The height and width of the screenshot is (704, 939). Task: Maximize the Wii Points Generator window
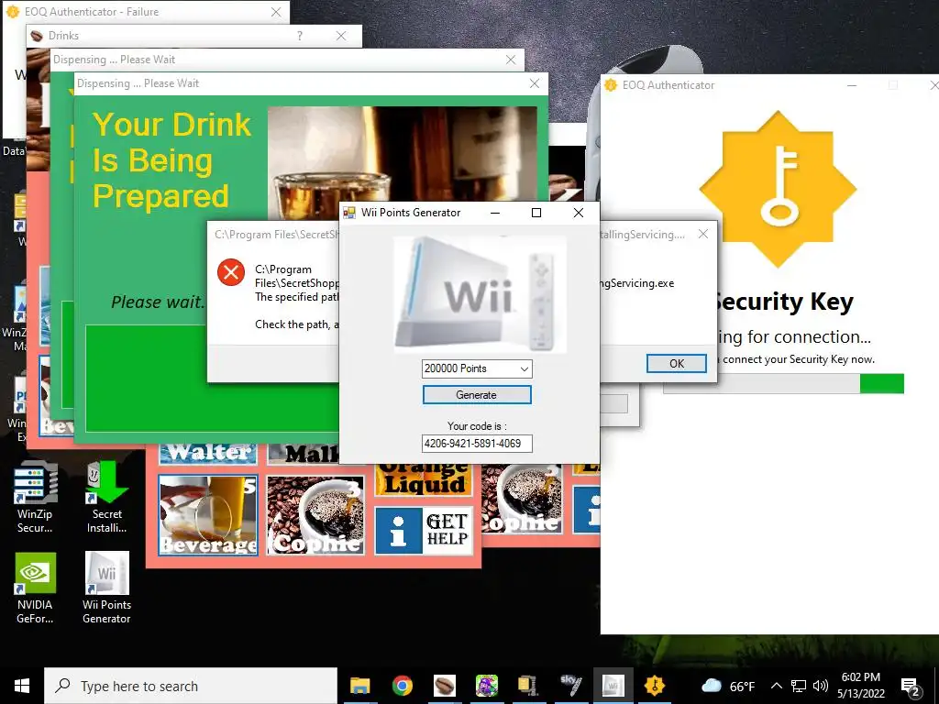click(536, 213)
